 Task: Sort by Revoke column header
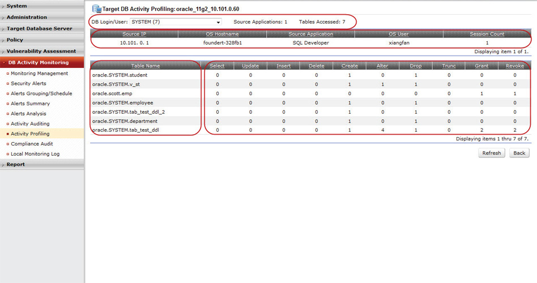click(515, 66)
